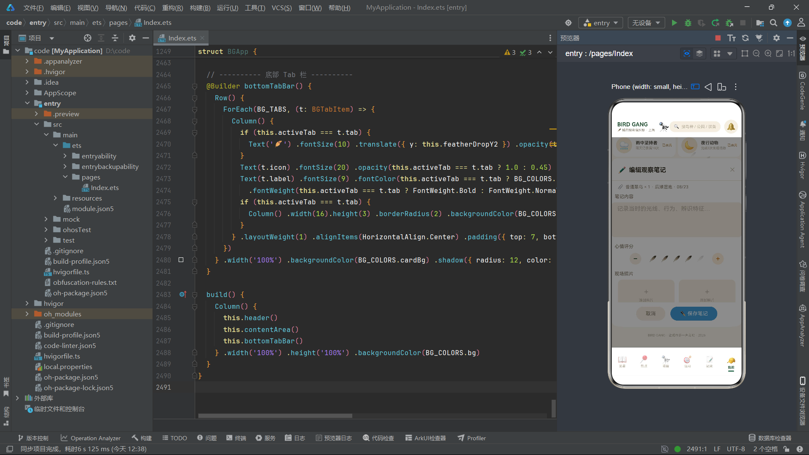Expand 外部库 node
This screenshot has width=809, height=455.
[x=17, y=398]
